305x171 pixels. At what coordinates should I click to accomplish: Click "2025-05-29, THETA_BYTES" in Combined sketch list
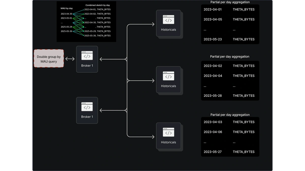[97, 31]
